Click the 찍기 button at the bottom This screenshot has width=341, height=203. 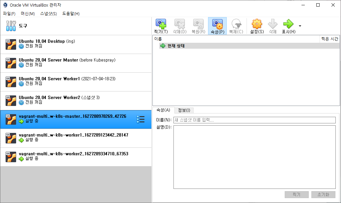(297, 194)
